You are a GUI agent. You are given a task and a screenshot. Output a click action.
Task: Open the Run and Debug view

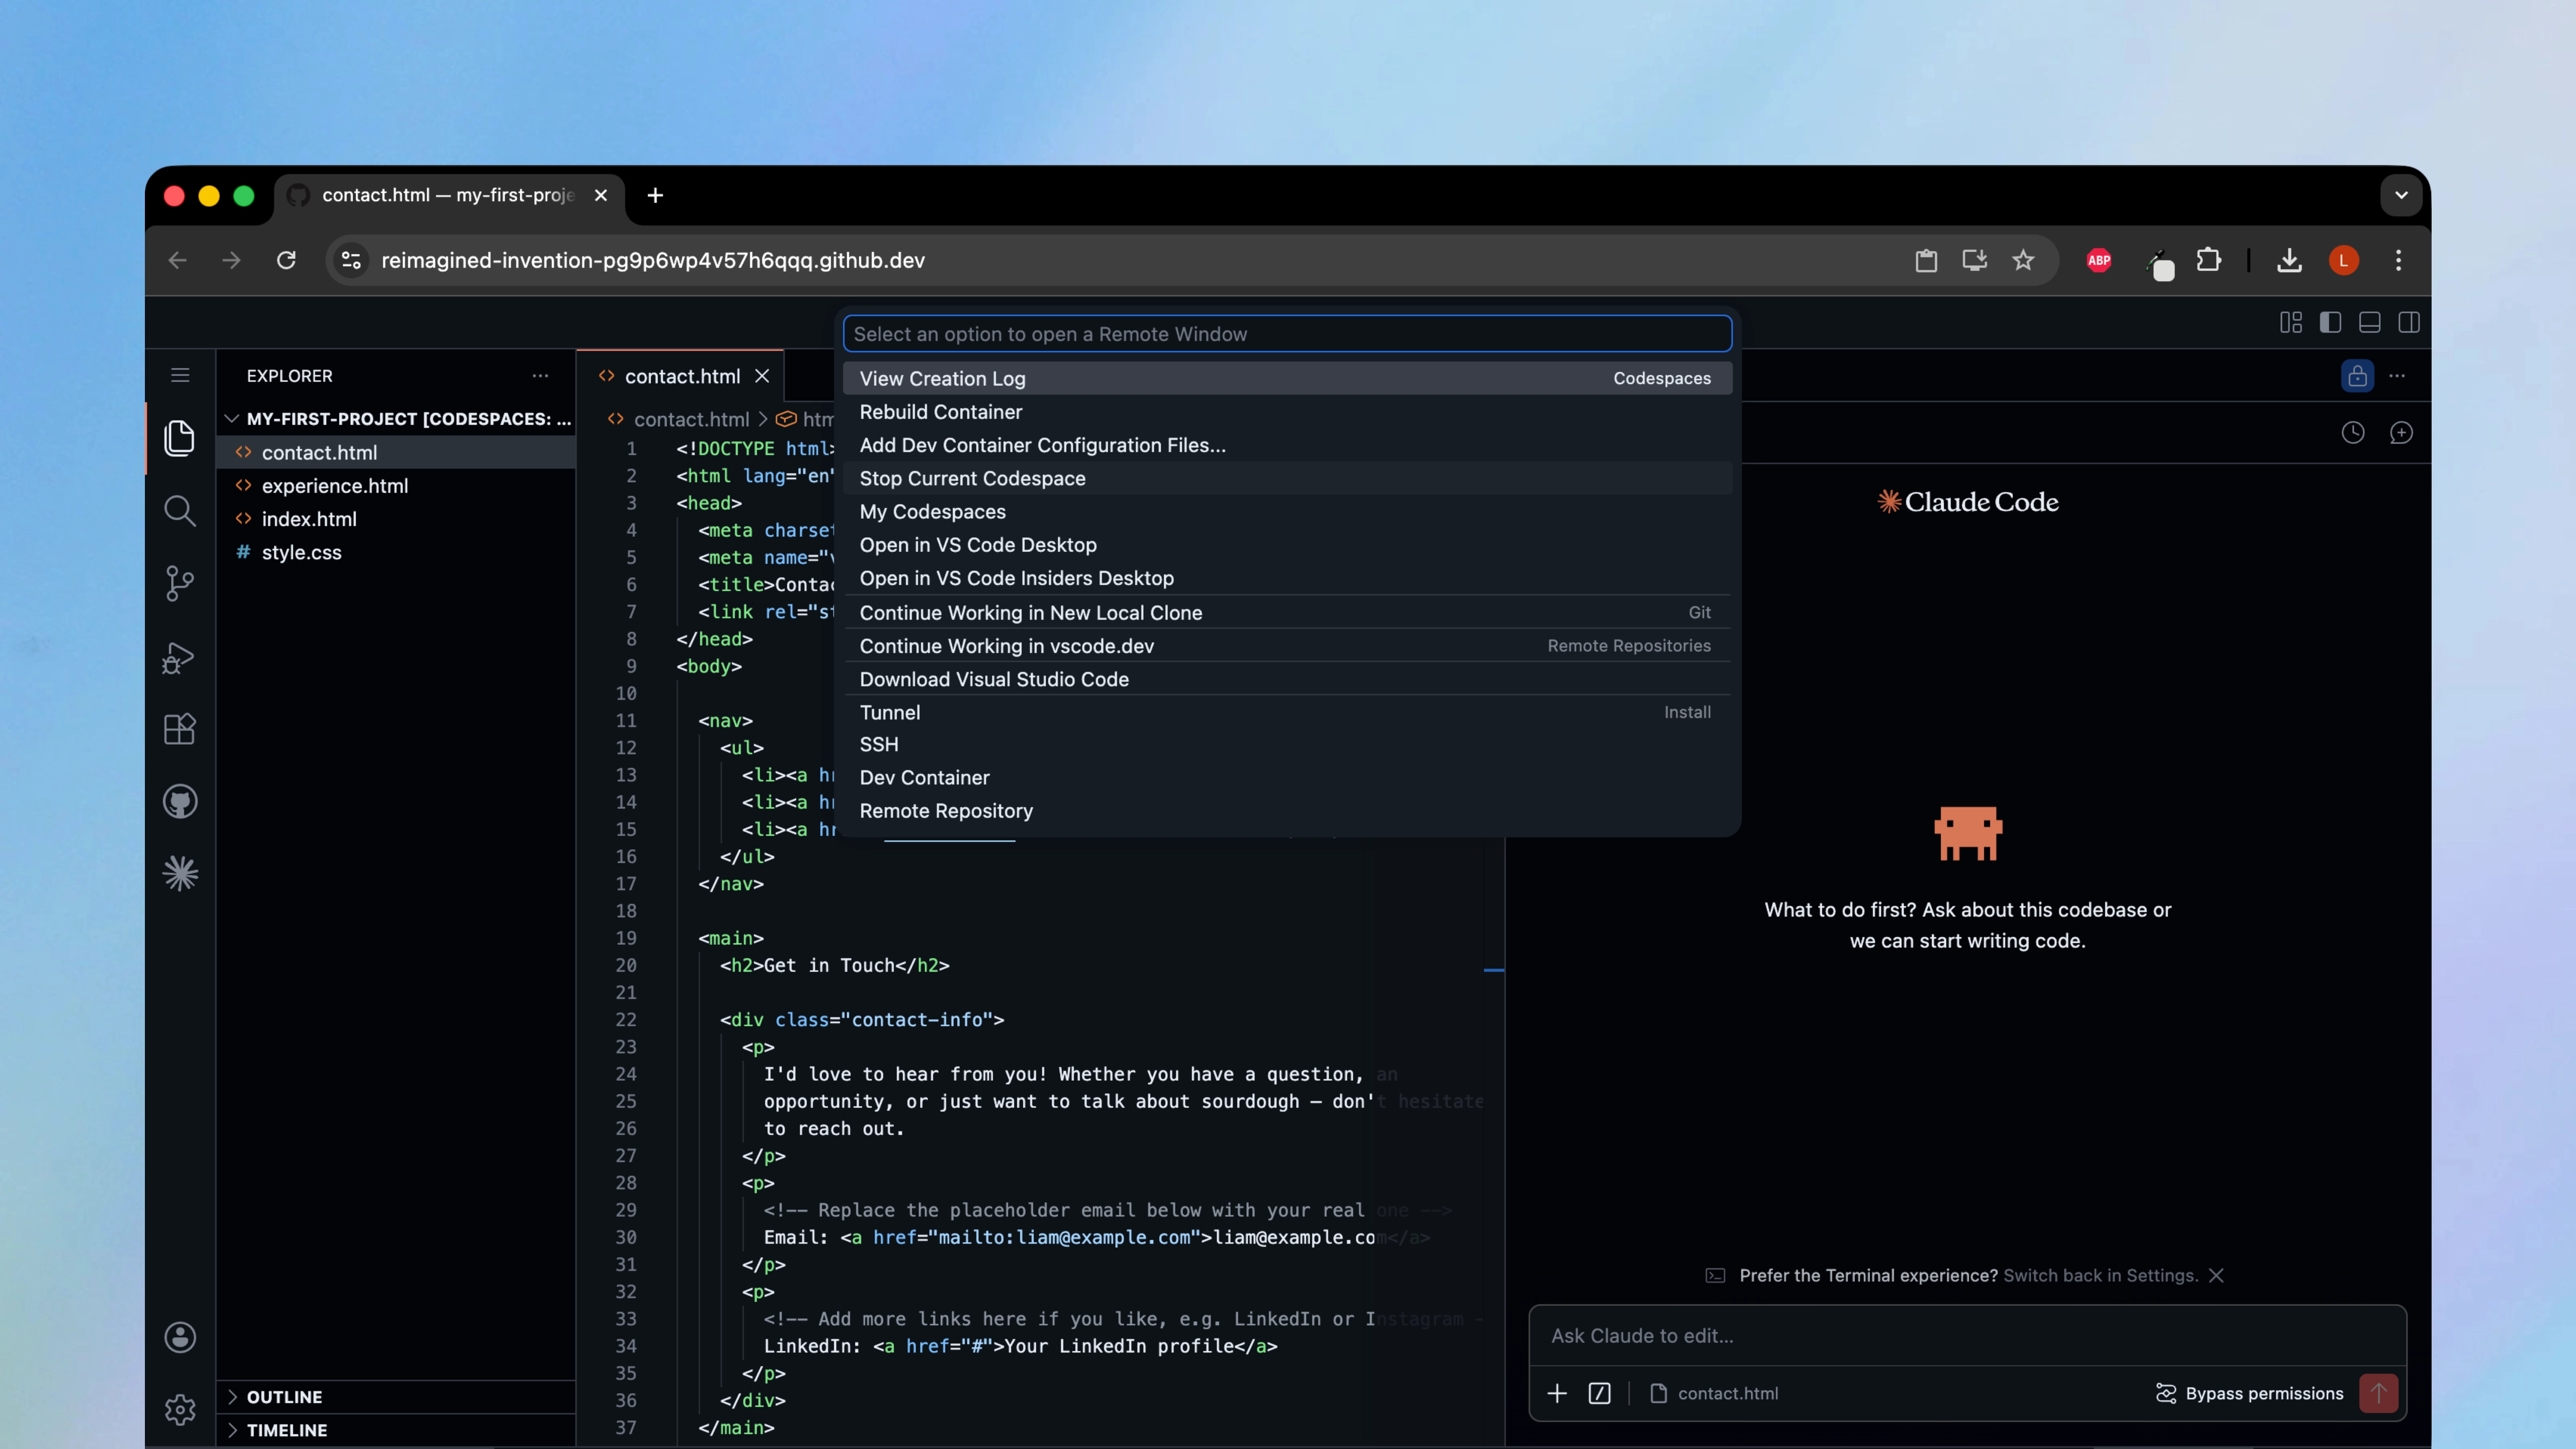click(x=180, y=657)
